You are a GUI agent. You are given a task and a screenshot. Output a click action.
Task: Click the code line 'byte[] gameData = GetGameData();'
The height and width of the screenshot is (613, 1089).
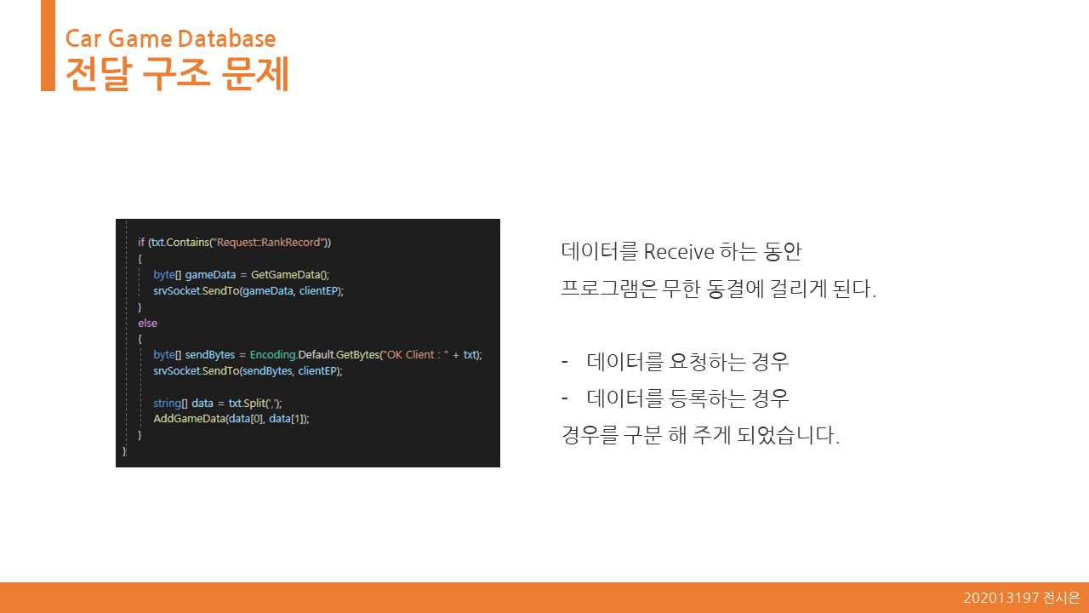click(x=241, y=274)
